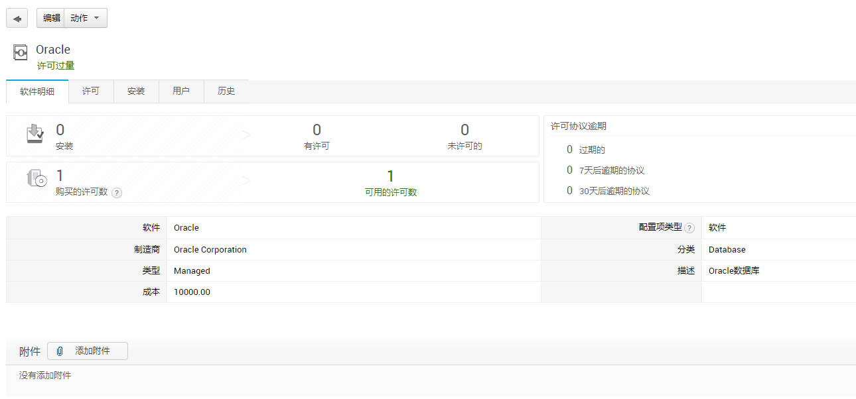Open the 历史 tab

click(226, 91)
